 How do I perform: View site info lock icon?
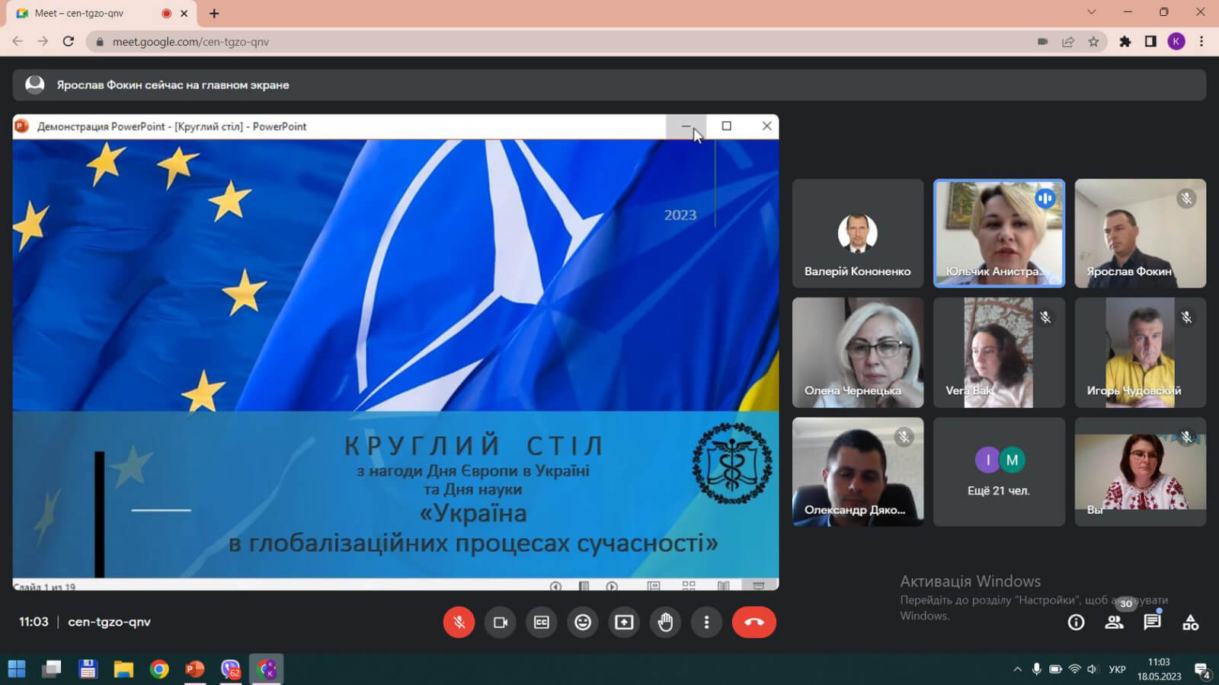click(x=99, y=42)
